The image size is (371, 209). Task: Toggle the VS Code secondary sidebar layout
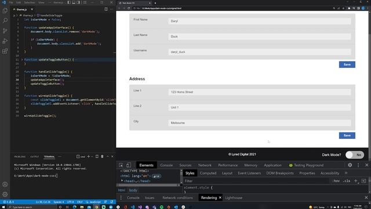[78, 2]
